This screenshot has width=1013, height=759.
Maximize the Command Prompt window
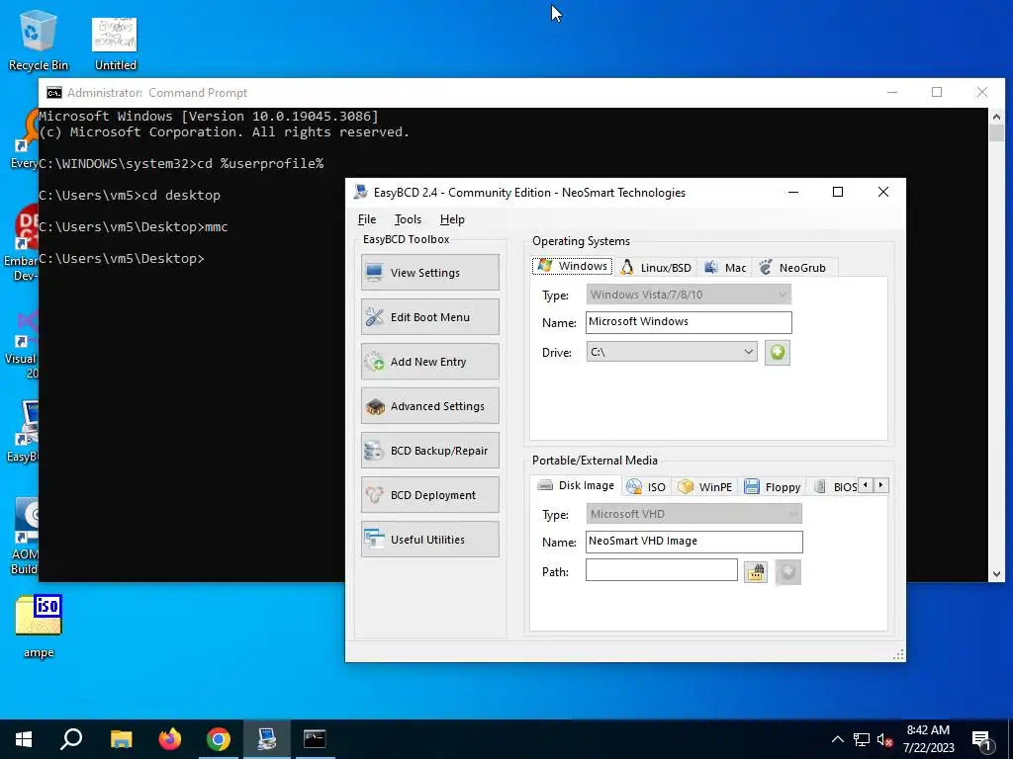point(937,92)
